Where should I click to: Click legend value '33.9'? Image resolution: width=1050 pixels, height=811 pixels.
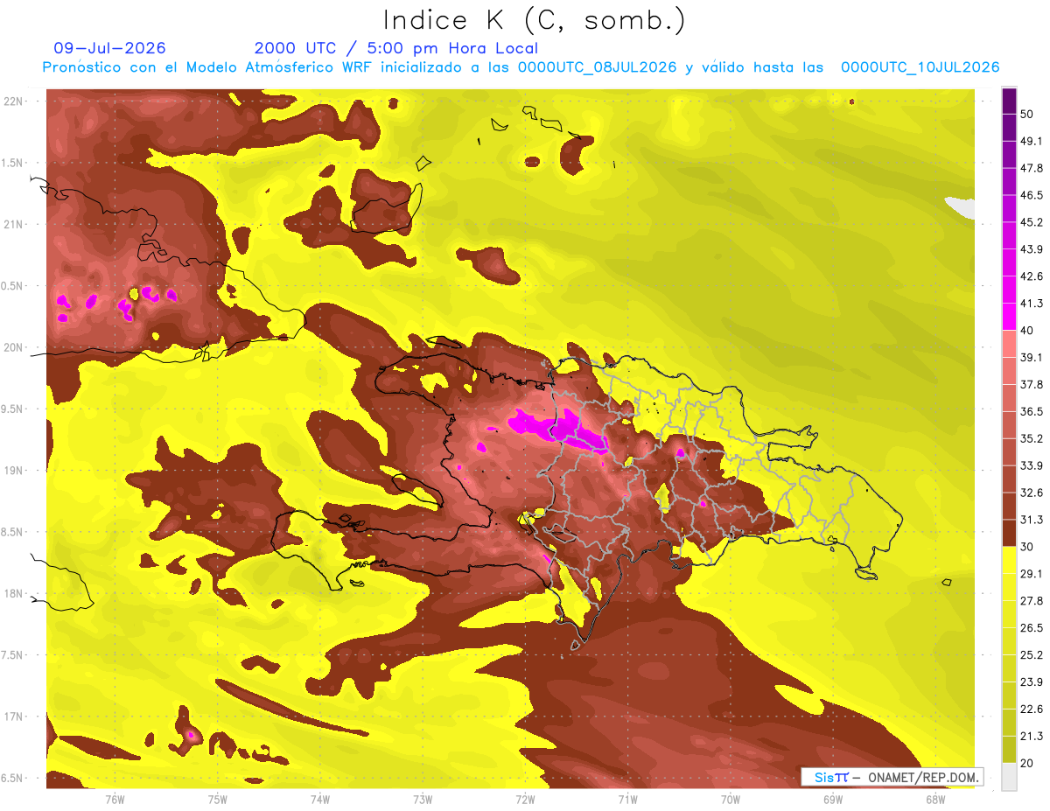1031,465
